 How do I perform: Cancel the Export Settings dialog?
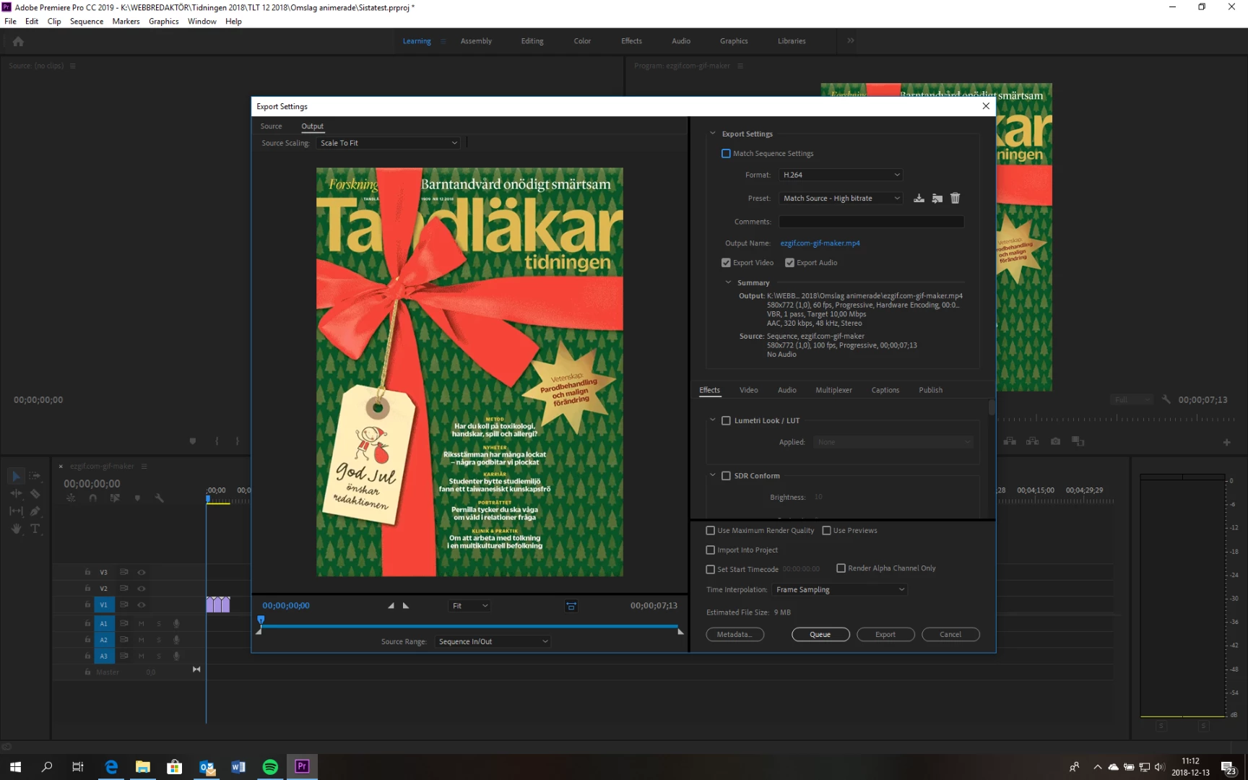tap(950, 634)
